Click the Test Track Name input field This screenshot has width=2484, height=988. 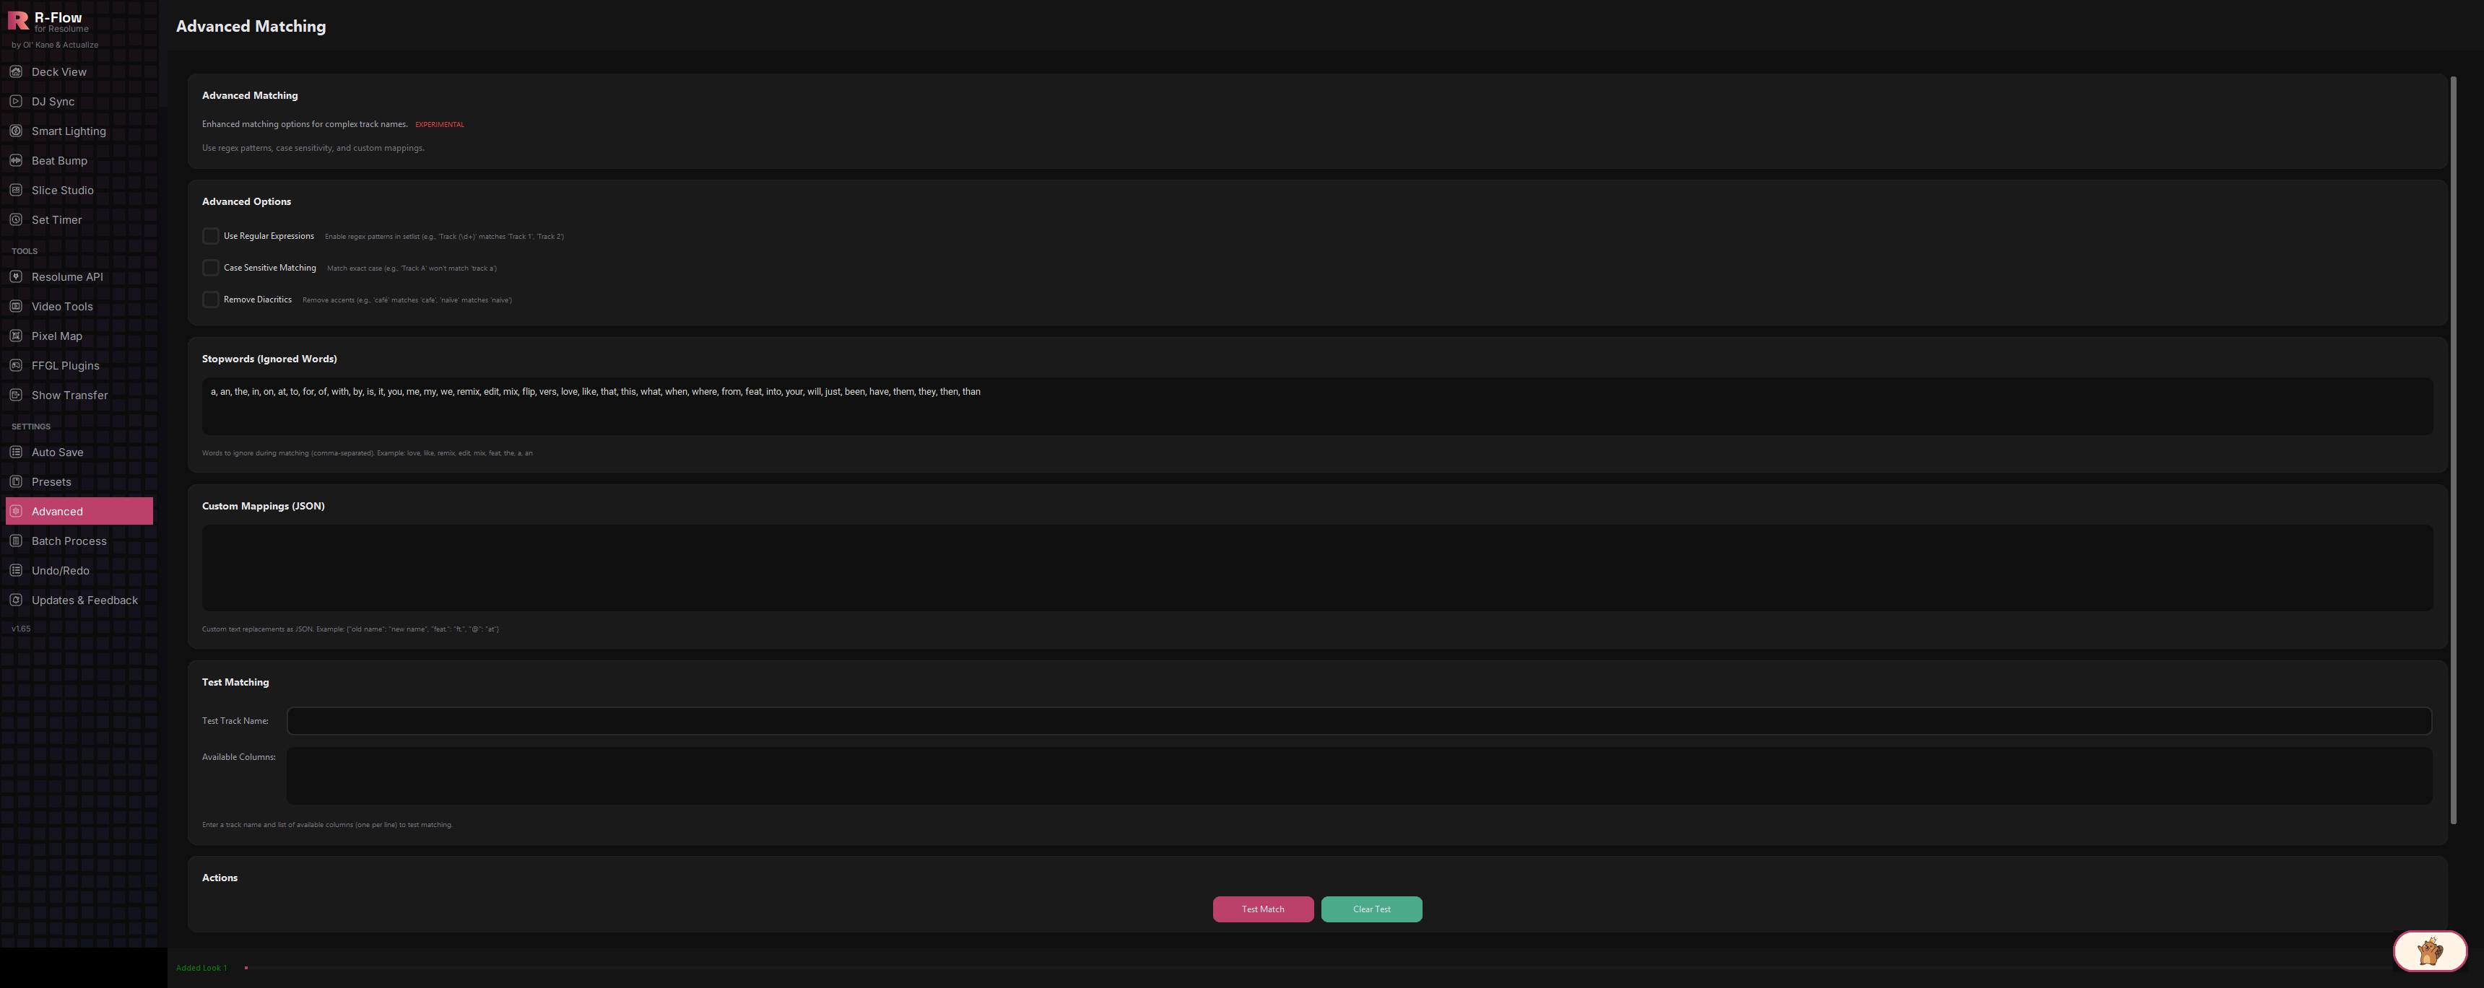point(1359,721)
